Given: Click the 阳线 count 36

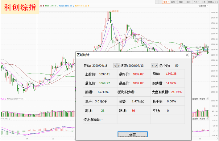Looking at the screenshot, I should (133, 111).
